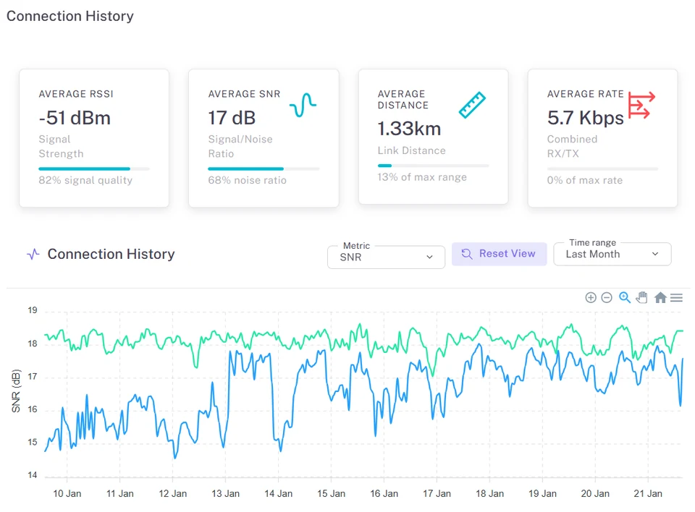Click the chart zoom in plus icon
This screenshot has width=695, height=512.
tap(591, 298)
